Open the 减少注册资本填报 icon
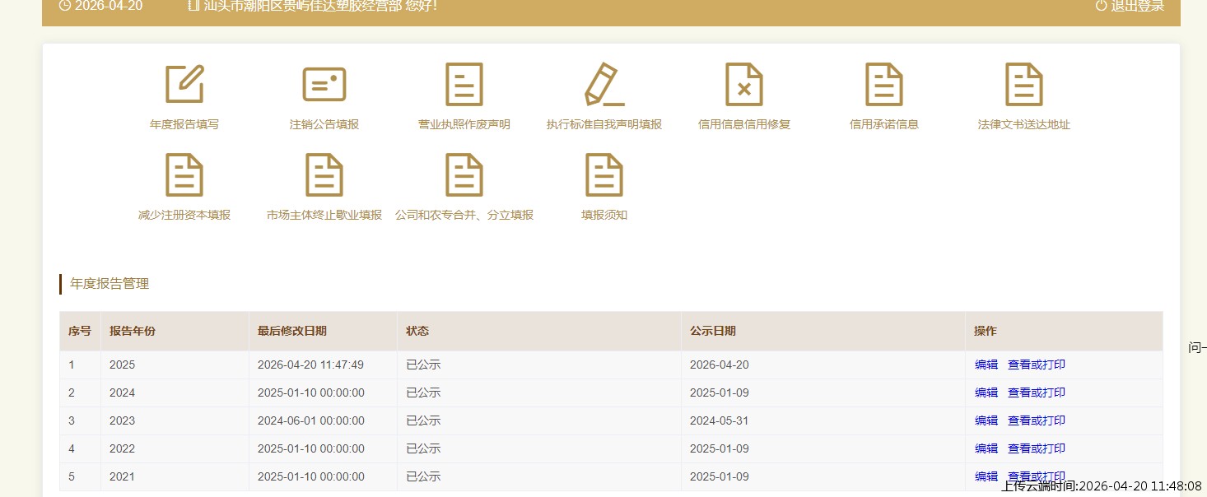The height and width of the screenshot is (497, 1207). pyautogui.click(x=184, y=175)
